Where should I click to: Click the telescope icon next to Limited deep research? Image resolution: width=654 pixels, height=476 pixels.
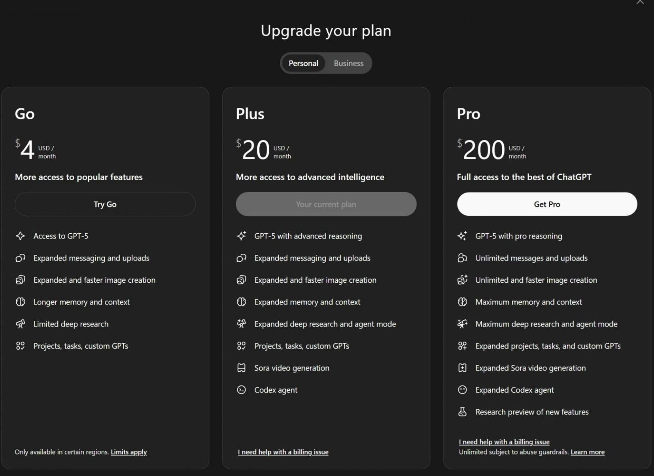click(20, 324)
